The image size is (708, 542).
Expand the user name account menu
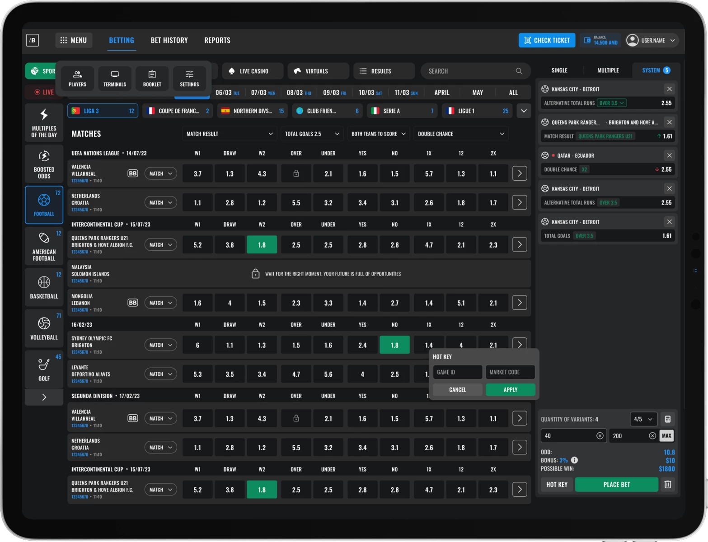click(652, 40)
